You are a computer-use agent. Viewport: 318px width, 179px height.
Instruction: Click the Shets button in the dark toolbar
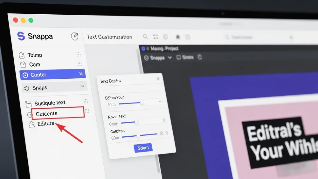coord(185,57)
